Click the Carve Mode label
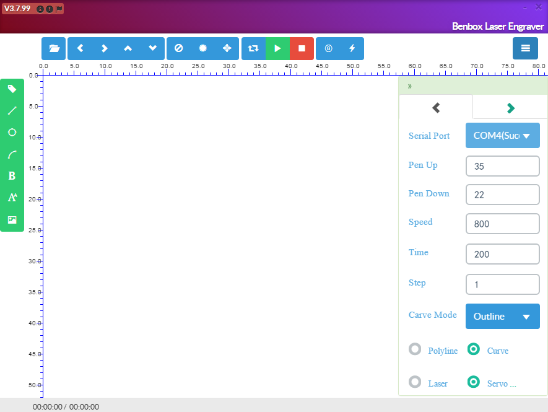Image resolution: width=548 pixels, height=412 pixels. tap(433, 315)
